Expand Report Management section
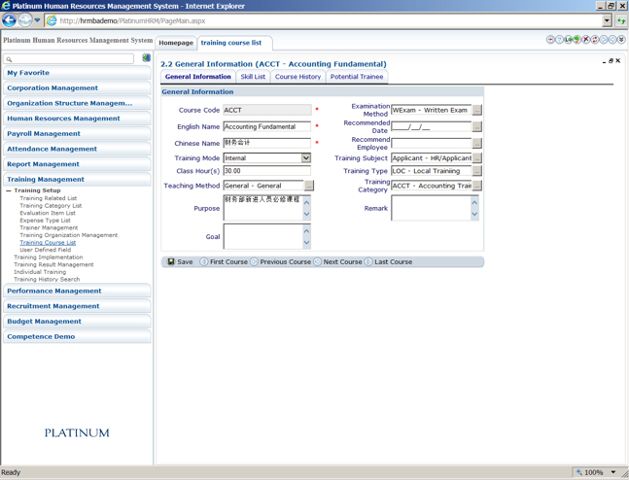The width and height of the screenshot is (629, 480). pyautogui.click(x=77, y=164)
